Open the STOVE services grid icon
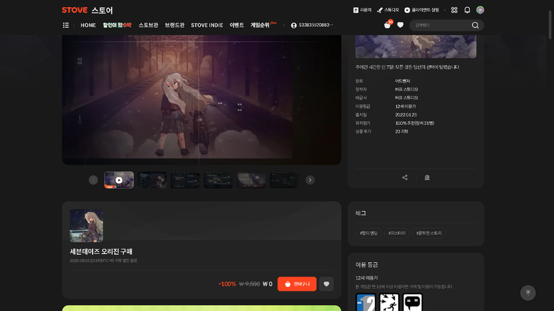Image resolution: width=554 pixels, height=311 pixels. point(454,10)
